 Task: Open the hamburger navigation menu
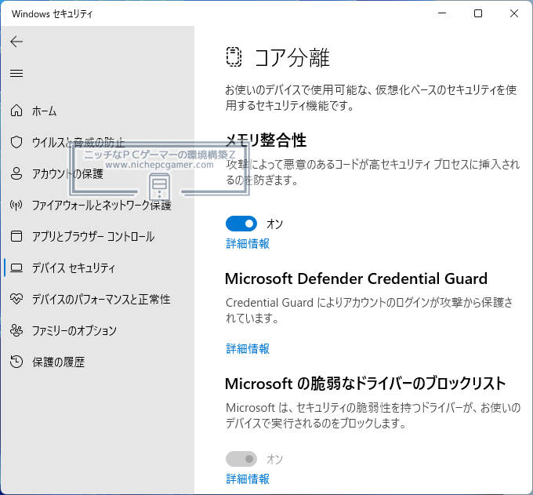tap(16, 73)
